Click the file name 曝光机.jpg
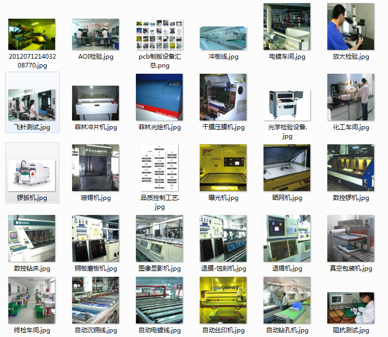Screen dimensions: 388x337 click(224, 198)
